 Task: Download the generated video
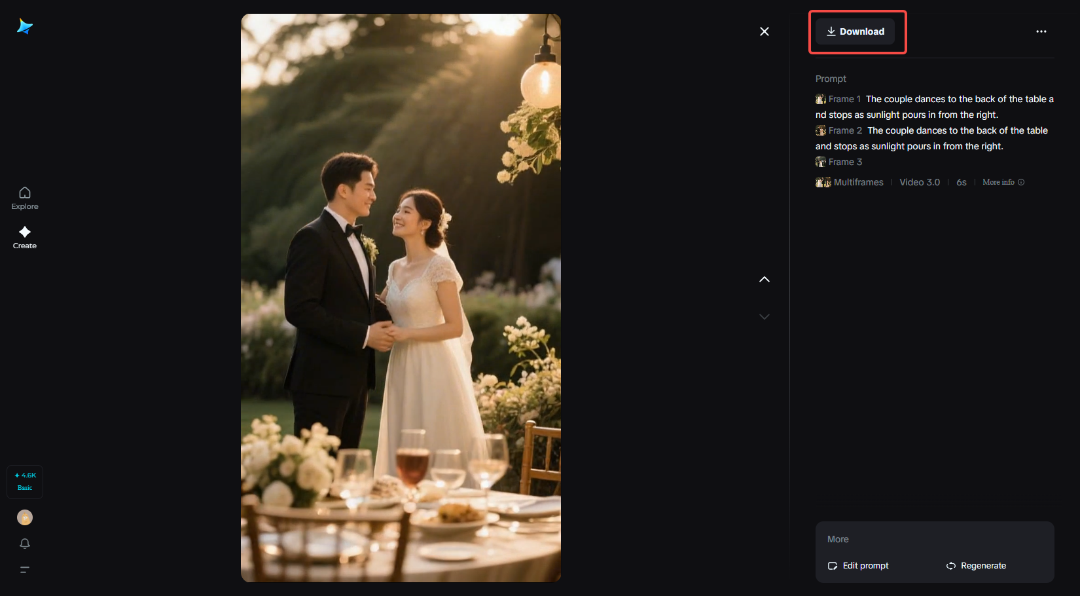point(857,31)
